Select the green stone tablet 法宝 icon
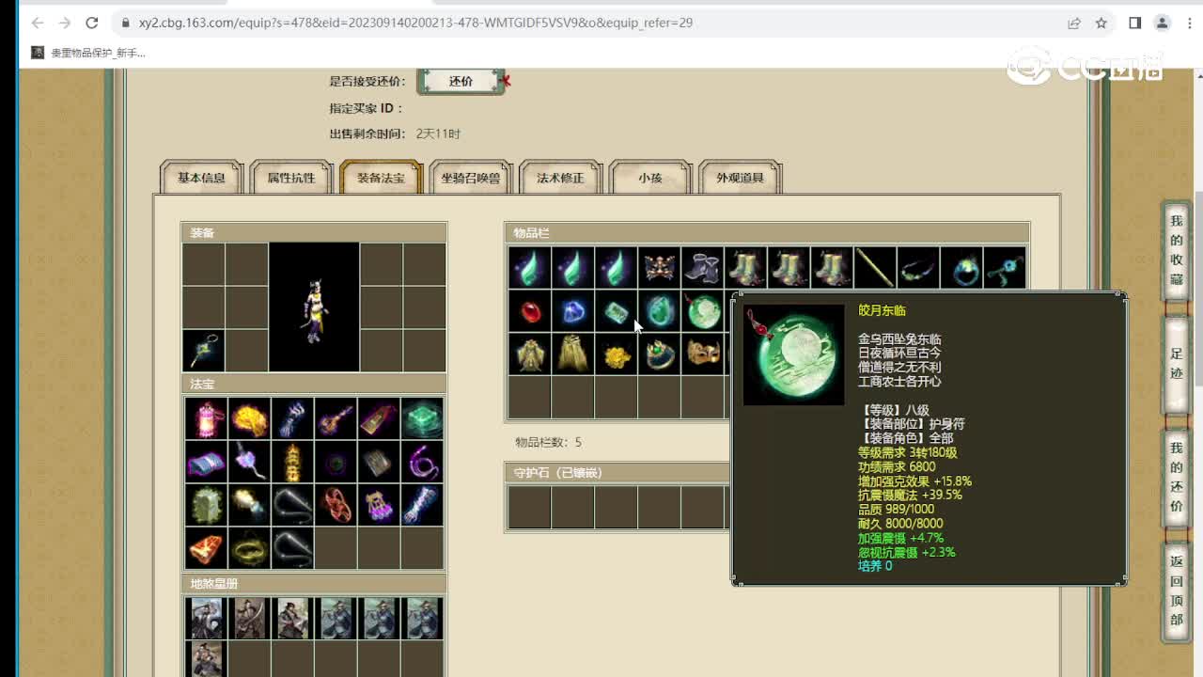 point(206,505)
